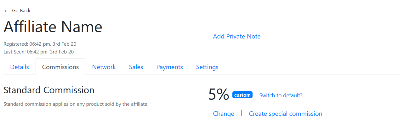Click the Last Seen timestamp line

[x=38, y=52]
